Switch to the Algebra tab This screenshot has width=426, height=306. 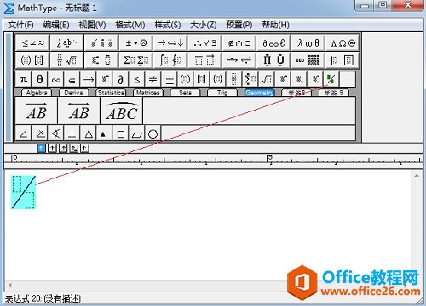[x=37, y=93]
